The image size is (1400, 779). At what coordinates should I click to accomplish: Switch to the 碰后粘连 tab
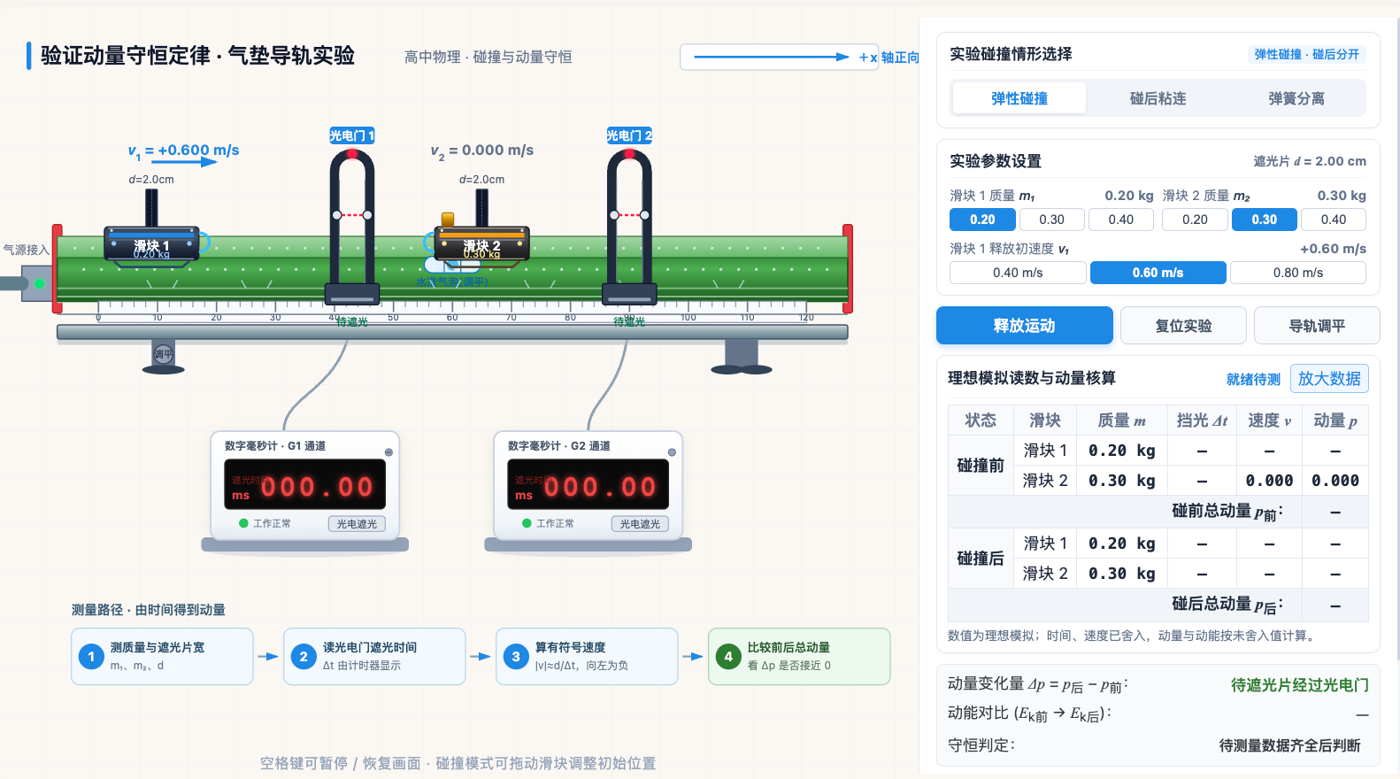coord(1158,98)
